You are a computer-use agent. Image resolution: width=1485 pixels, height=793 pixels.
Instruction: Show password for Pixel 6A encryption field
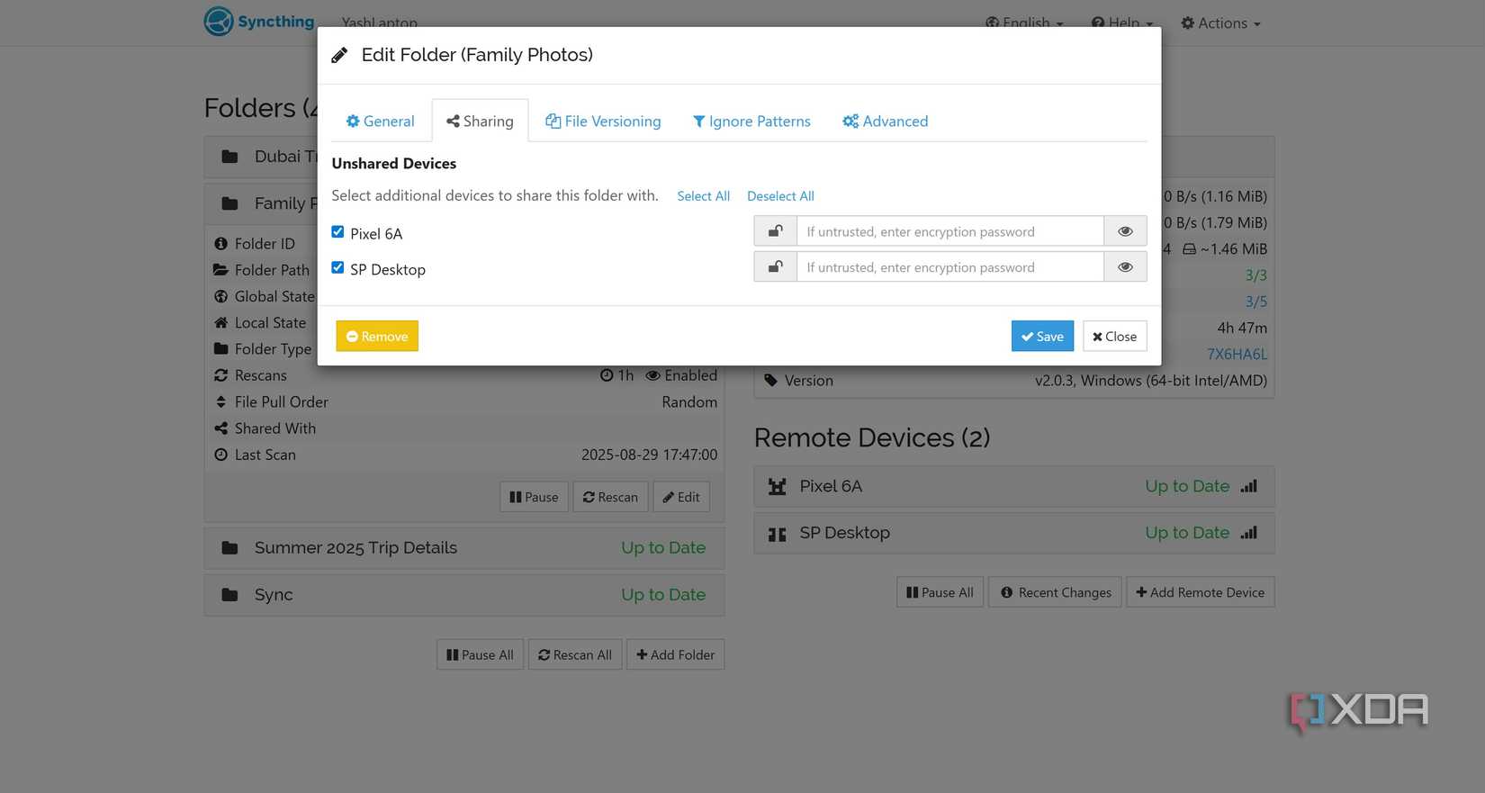1125,231
